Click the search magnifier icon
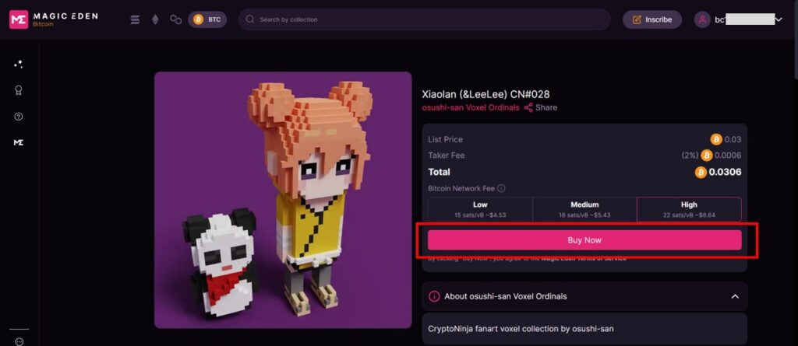The image size is (798, 346). click(x=250, y=19)
